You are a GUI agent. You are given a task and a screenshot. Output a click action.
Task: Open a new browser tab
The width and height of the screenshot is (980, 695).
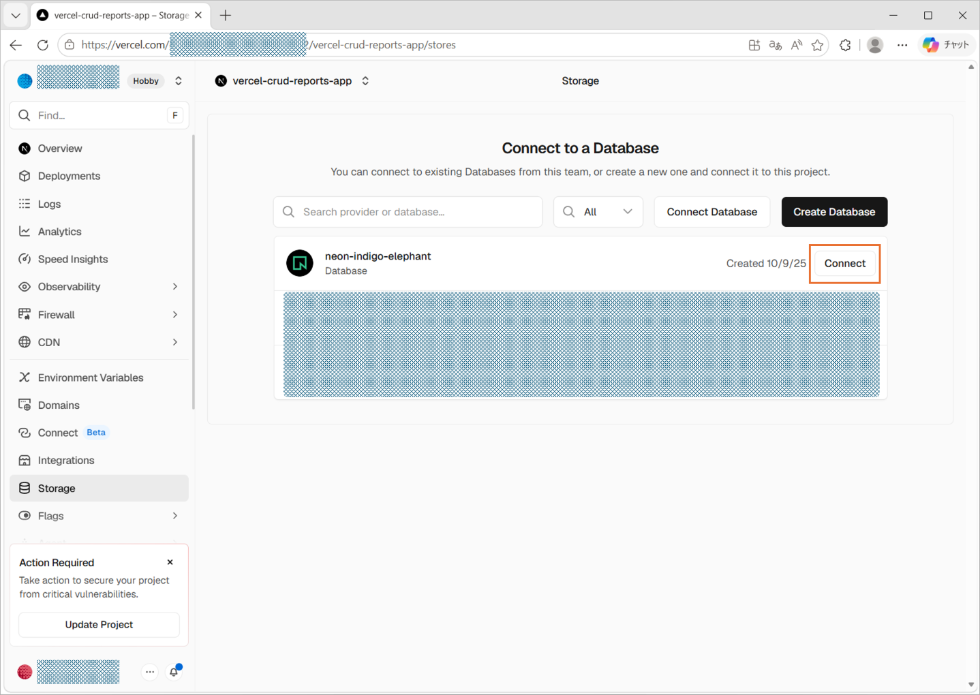click(x=226, y=15)
